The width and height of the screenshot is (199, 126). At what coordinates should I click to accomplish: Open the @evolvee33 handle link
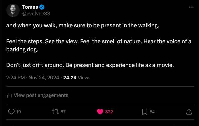coord(36,14)
